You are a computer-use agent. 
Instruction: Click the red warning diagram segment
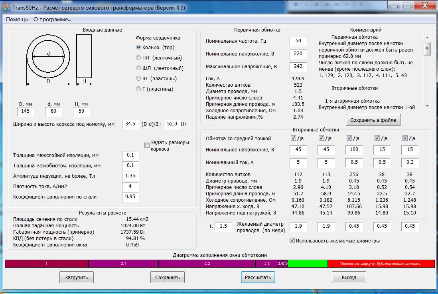381,264
